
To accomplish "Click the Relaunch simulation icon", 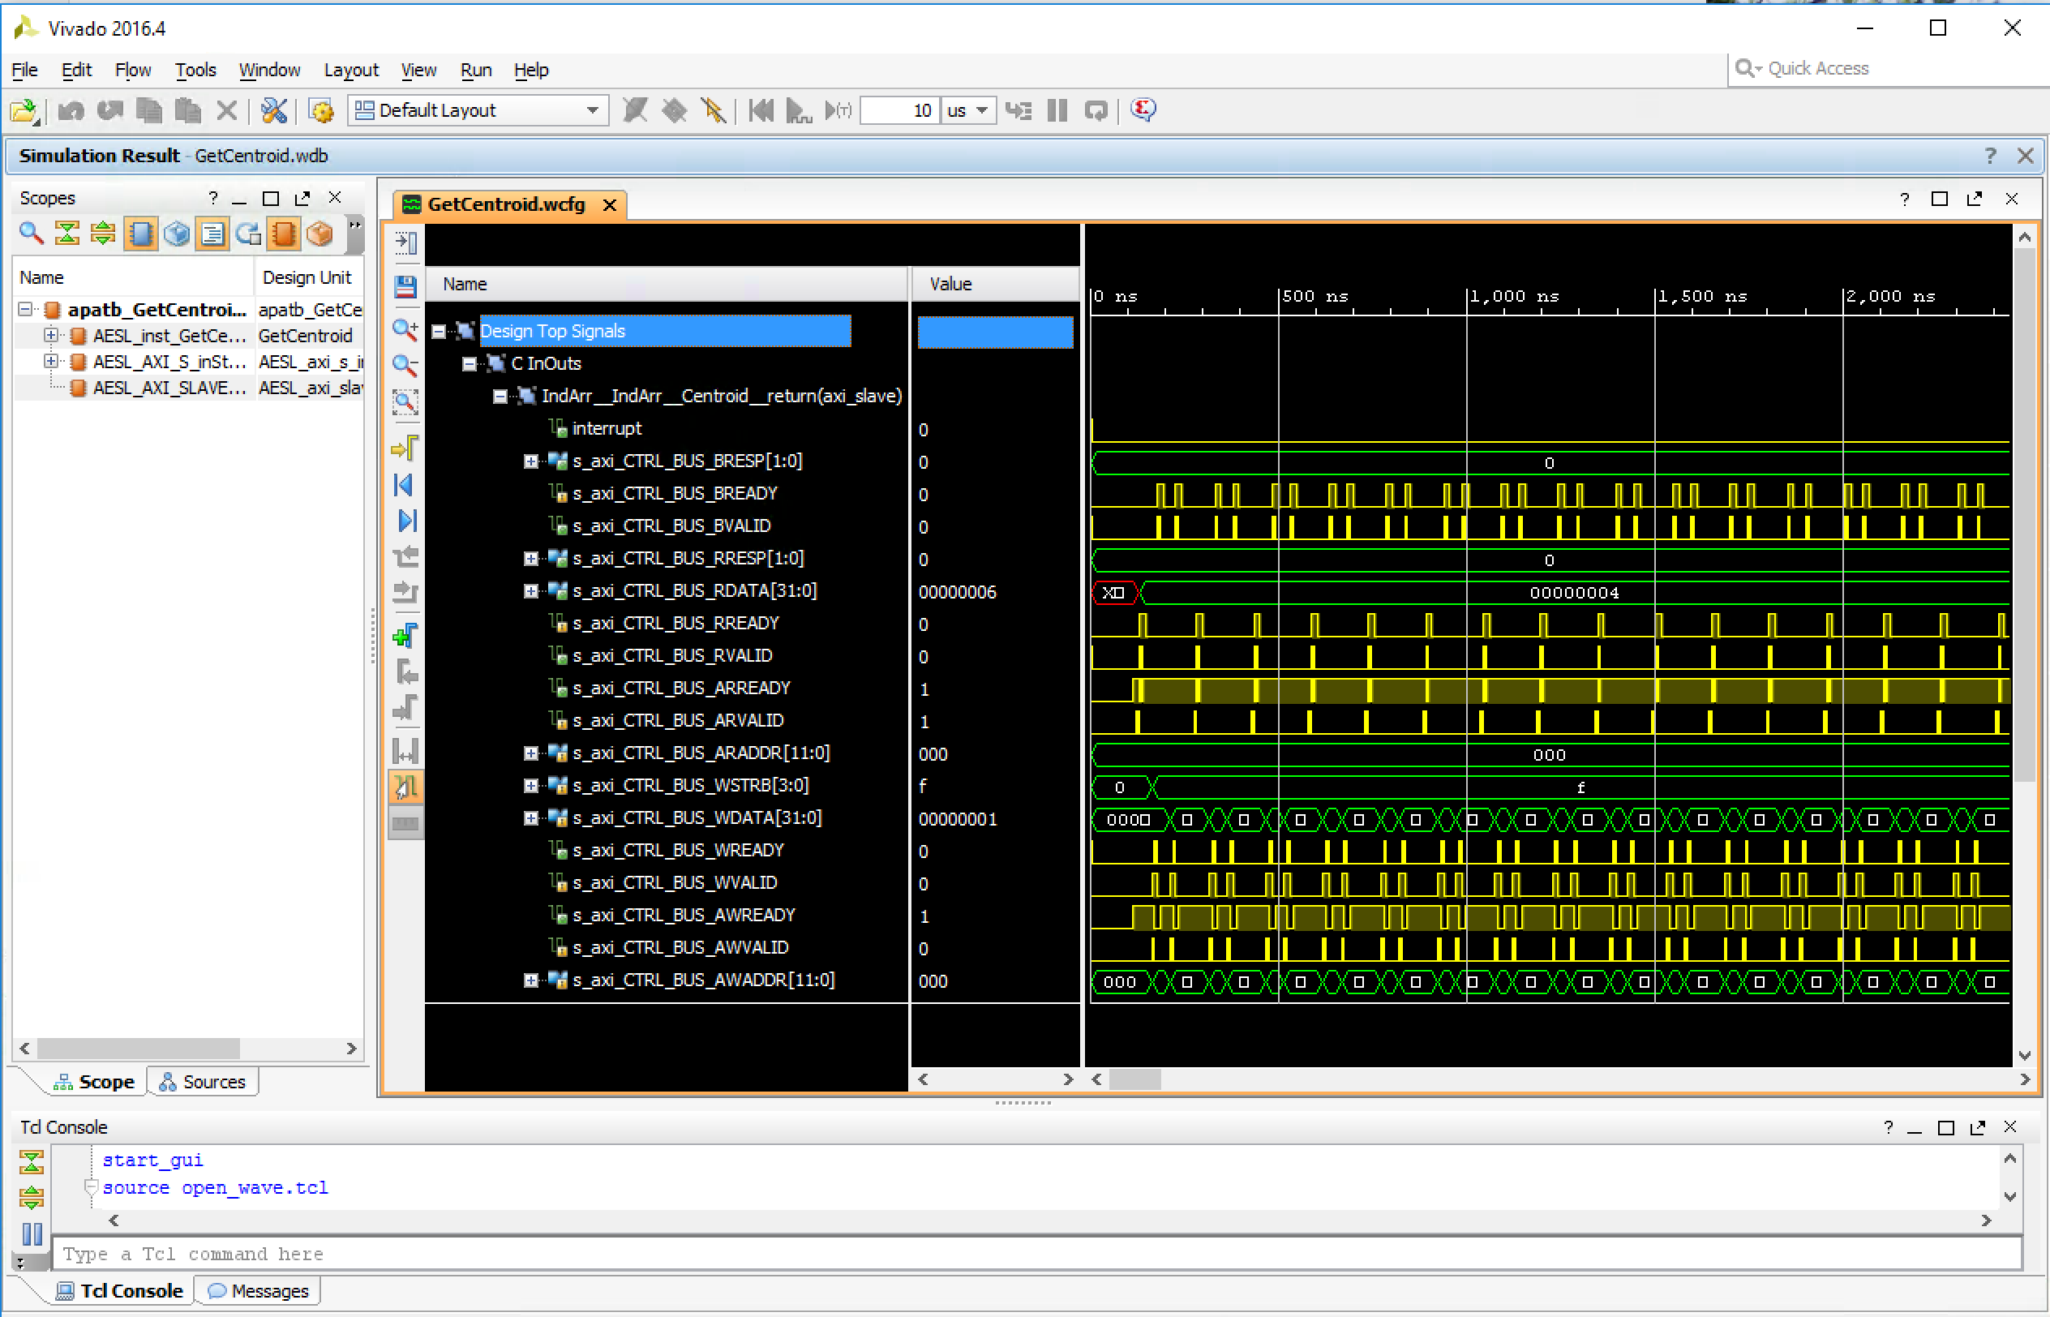I will point(1096,110).
